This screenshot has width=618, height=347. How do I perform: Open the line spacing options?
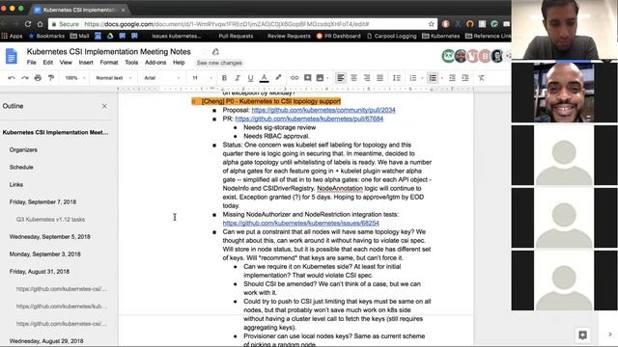(x=397, y=78)
